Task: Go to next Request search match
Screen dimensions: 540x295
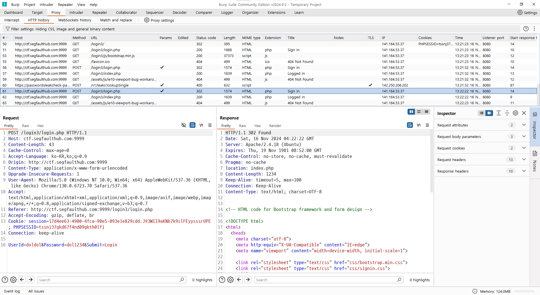Action: (31, 280)
